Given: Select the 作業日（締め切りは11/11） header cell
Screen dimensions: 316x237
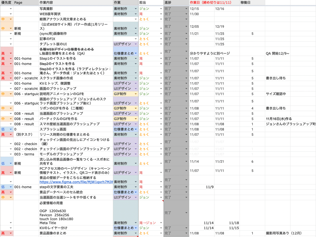Looking at the screenshot, I should 214,2.
